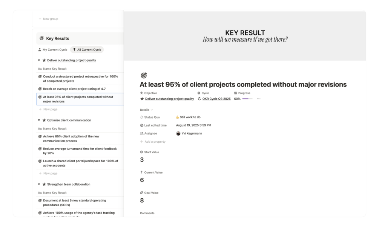Switch to the My Current Cycle tab
The image size is (379, 227).
53,50
